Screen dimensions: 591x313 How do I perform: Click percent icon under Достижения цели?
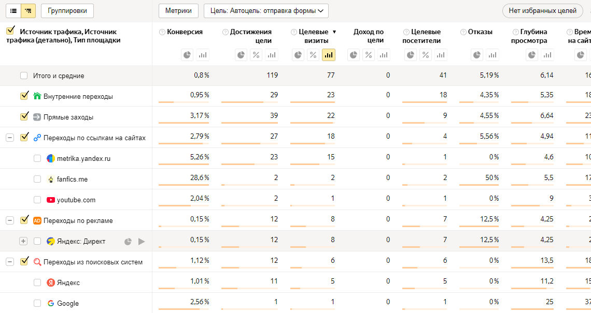coord(256,55)
